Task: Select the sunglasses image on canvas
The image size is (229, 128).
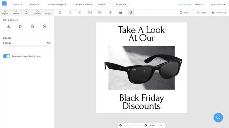Action: 143,69
